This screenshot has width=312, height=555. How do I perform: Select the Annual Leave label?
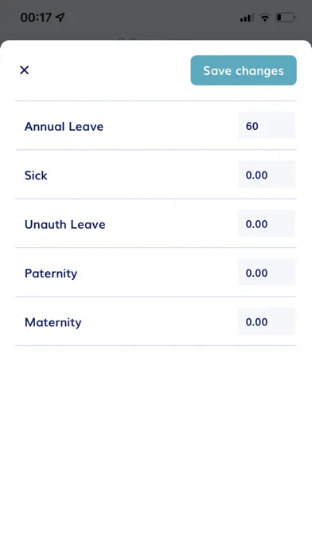64,126
